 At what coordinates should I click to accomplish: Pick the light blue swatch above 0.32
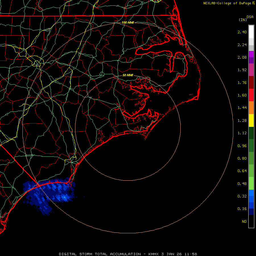(x=251, y=193)
